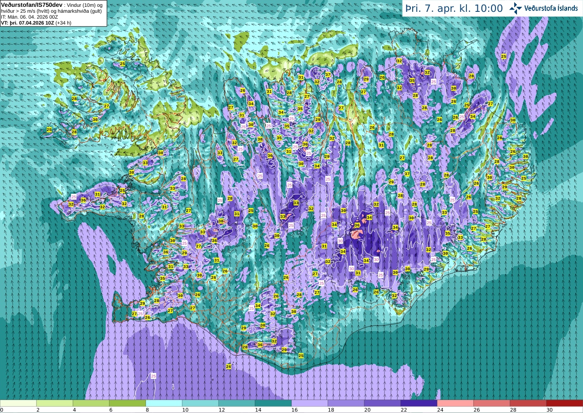Screen dimensions: 583x413
Task: Pick the salmon 26–28 legend swatch
Action: tap(492, 403)
